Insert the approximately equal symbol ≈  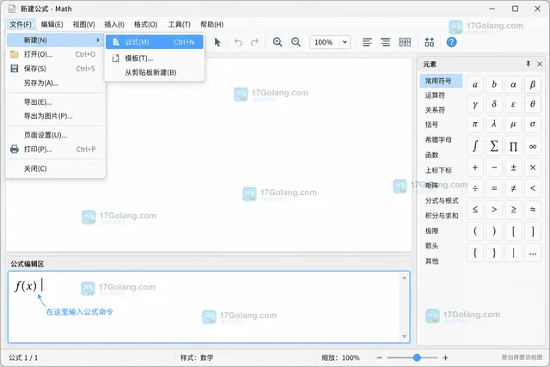[x=533, y=210]
